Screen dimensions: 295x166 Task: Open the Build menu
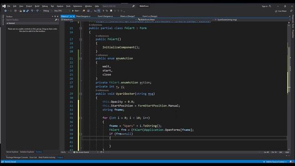point(37,6)
